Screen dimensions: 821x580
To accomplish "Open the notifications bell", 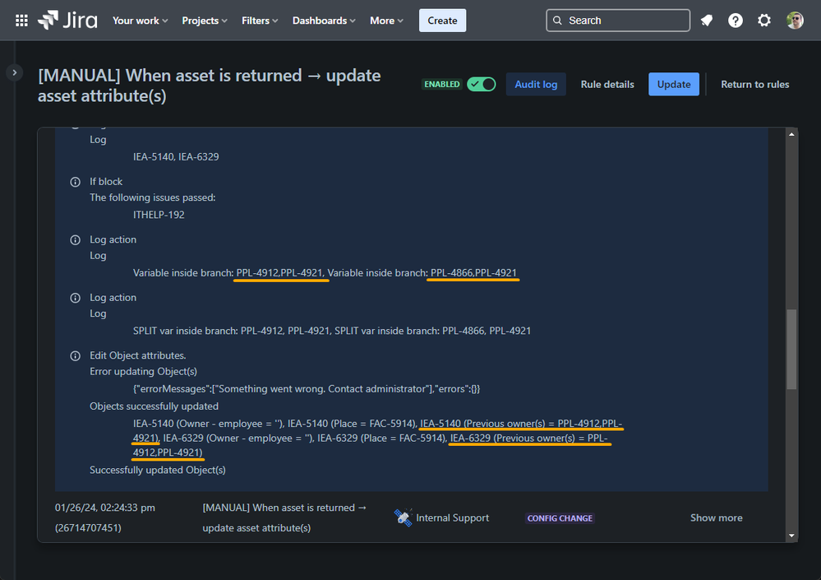I will 707,21.
